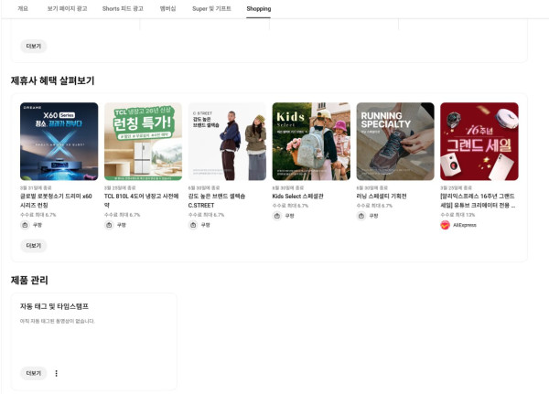Click the Coupang icon under Kids Select
Screen dimensions: 549x394
[277, 216]
